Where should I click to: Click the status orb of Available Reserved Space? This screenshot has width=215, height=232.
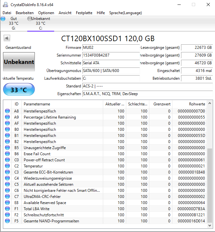pos(7,202)
